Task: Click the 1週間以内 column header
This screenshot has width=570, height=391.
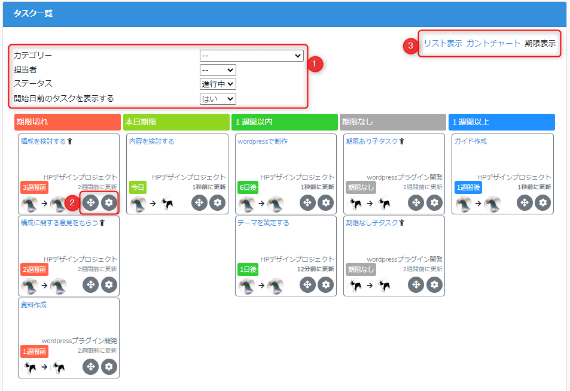Action: (x=285, y=122)
